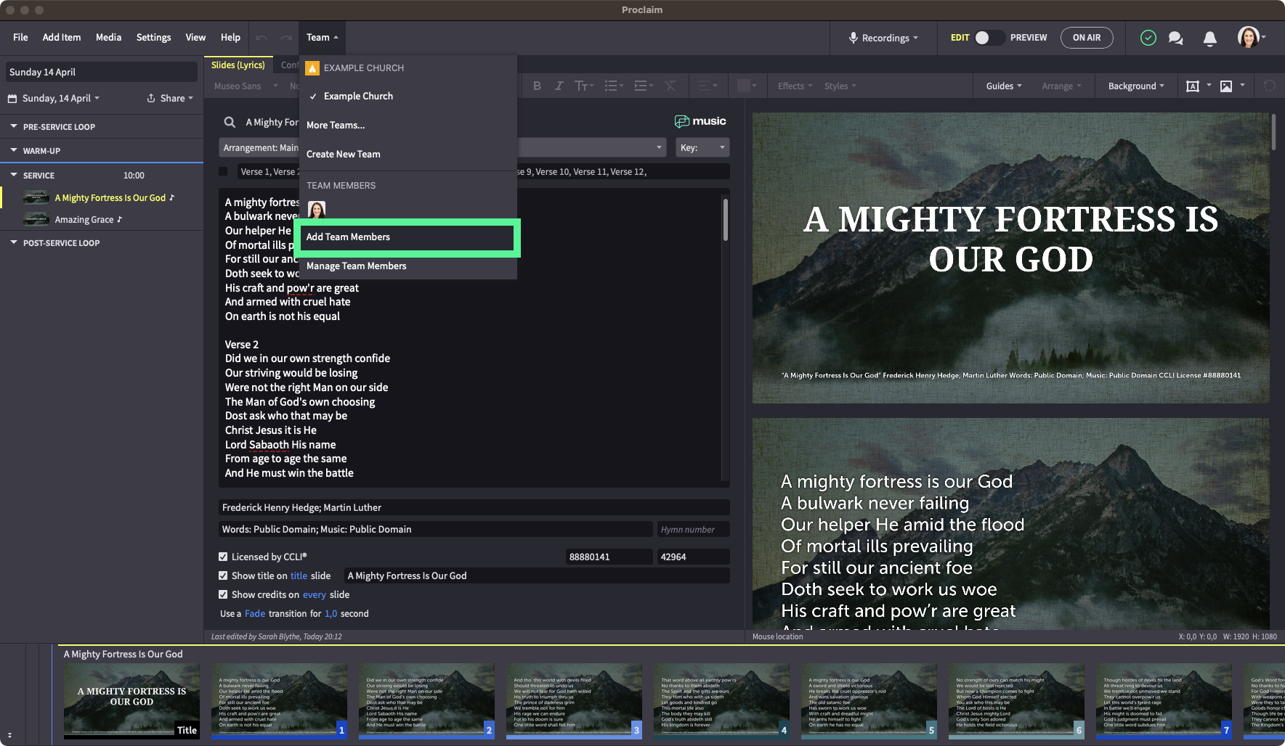Click the text box insert icon
The image size is (1285, 746).
pos(1192,86)
